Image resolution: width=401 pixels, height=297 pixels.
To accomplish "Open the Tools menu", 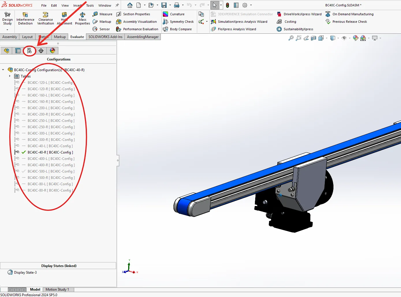I will [90, 5].
